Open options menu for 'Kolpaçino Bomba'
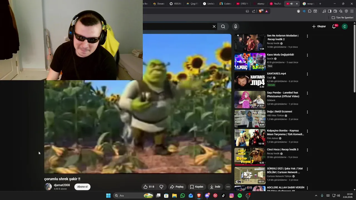Image resolution: width=356 pixels, height=200 pixels. 307,131
